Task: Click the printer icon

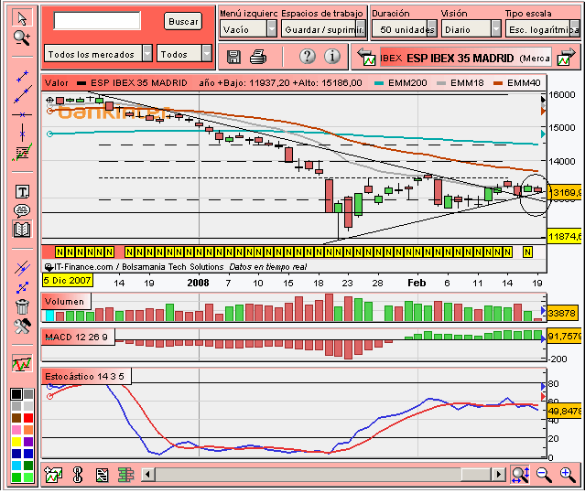Action: coord(258,57)
